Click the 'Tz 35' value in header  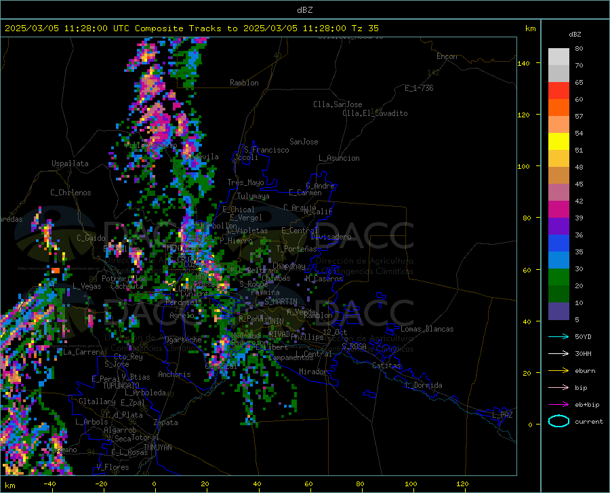pos(365,28)
